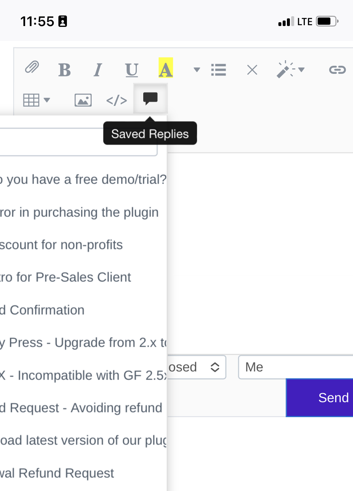The image size is (353, 491).
Task: Select 'Upgrade from 2.x' saved reply
Action: (83, 342)
